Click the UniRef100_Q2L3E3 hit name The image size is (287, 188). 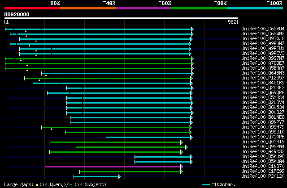pyautogui.click(x=263, y=88)
